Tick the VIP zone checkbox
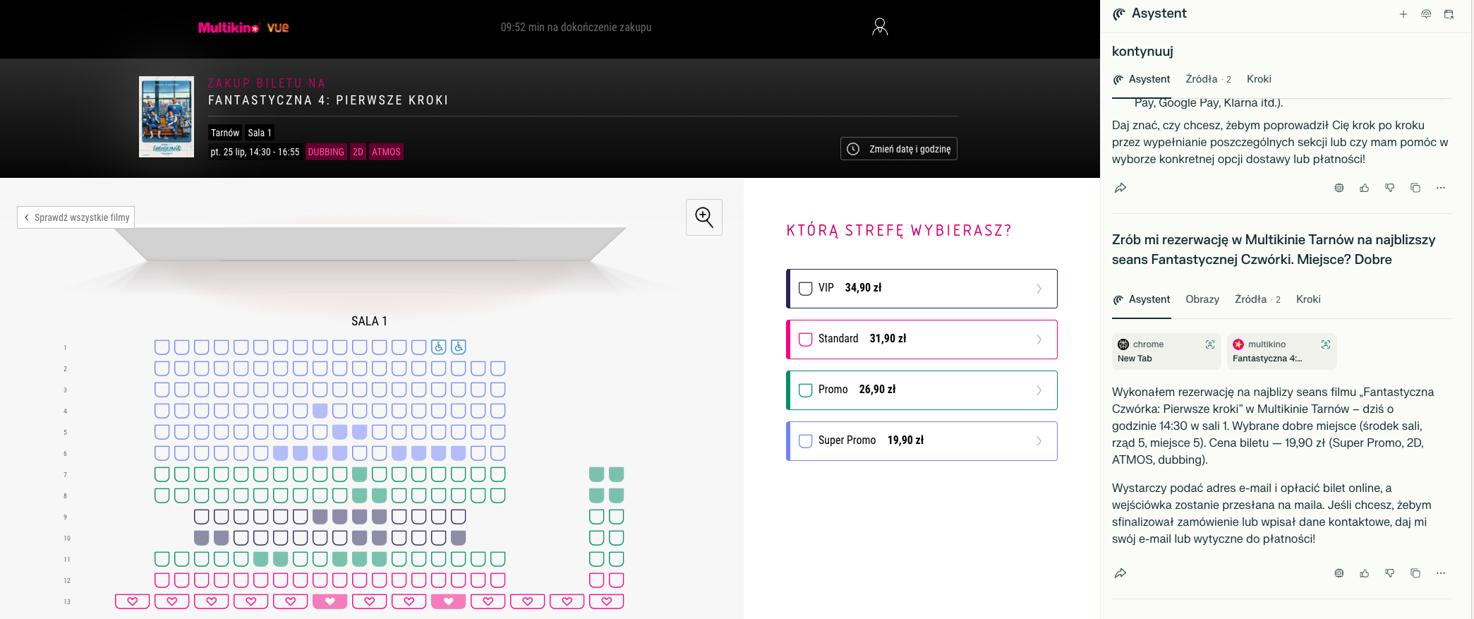Viewport: 1474px width, 619px height. click(x=806, y=288)
